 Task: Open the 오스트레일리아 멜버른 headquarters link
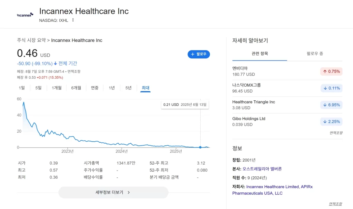[262, 169]
